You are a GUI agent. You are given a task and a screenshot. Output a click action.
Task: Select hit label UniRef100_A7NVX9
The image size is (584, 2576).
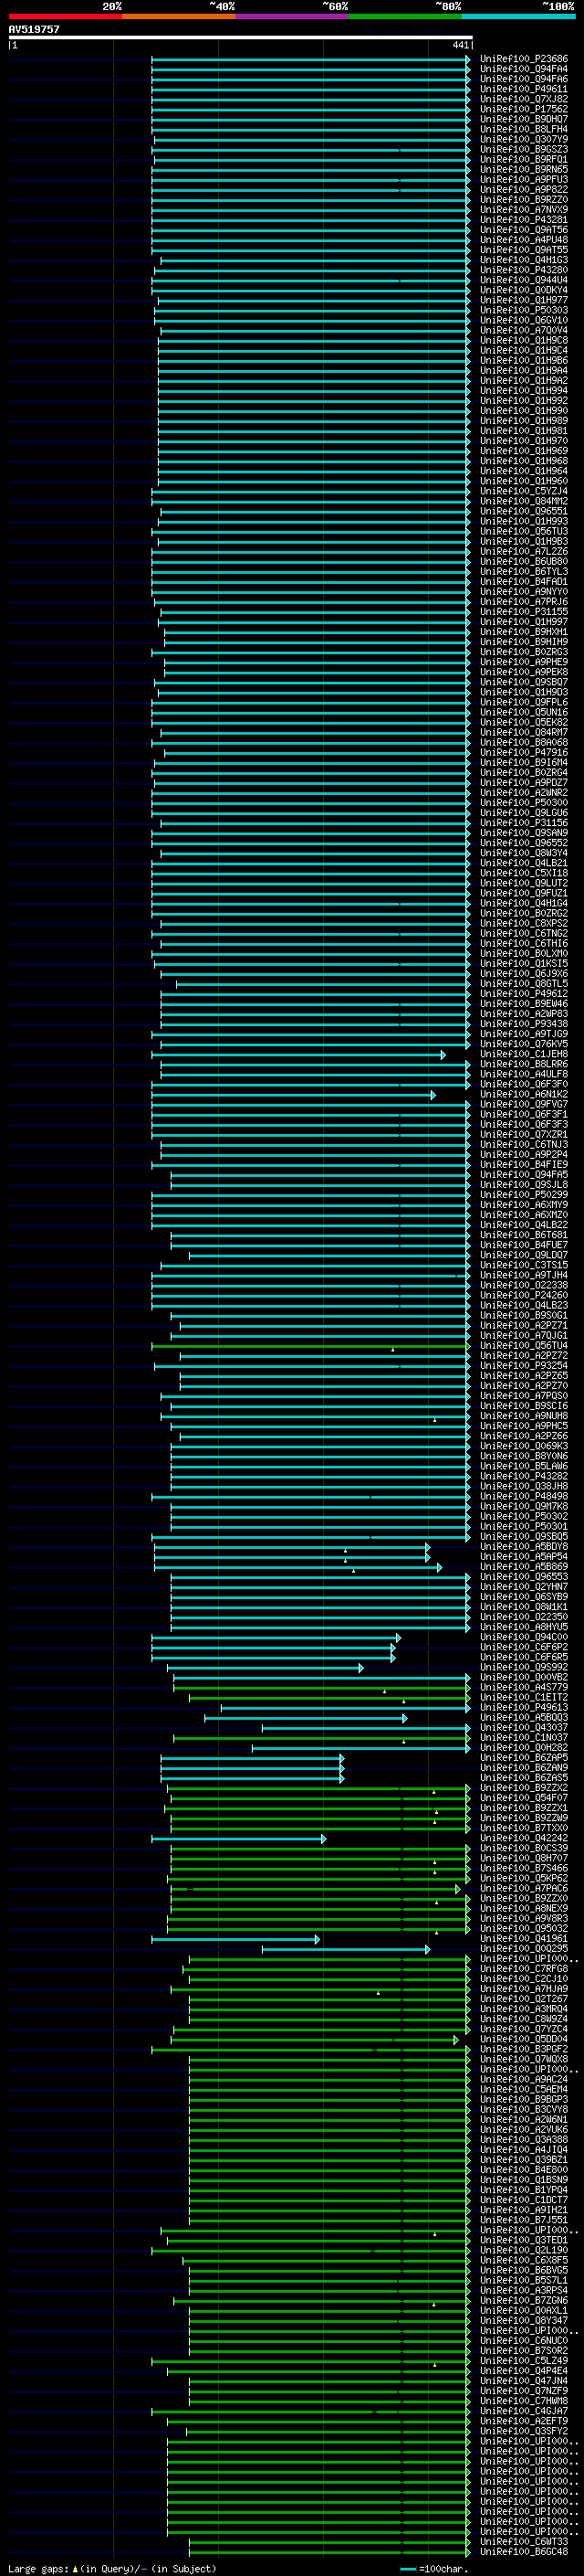524,209
